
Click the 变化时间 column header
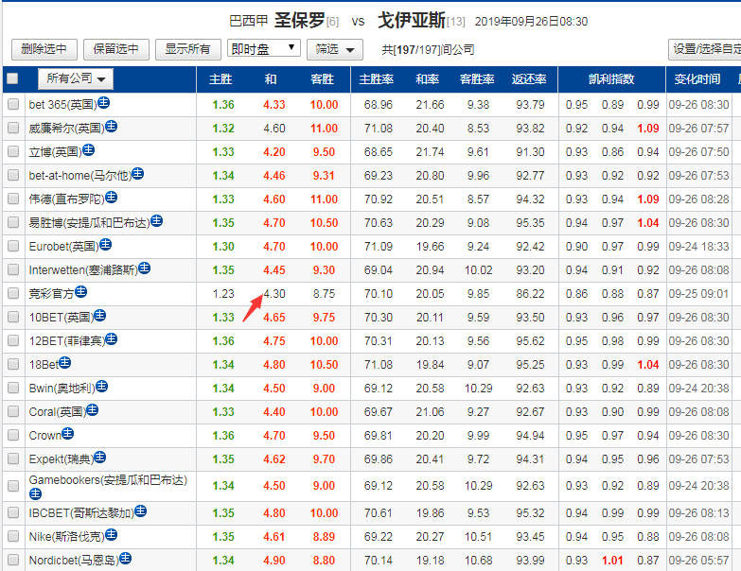click(697, 78)
